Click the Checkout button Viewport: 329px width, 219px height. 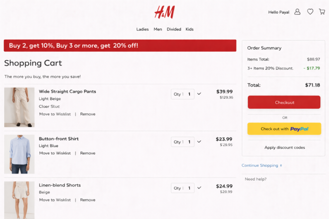(x=284, y=102)
